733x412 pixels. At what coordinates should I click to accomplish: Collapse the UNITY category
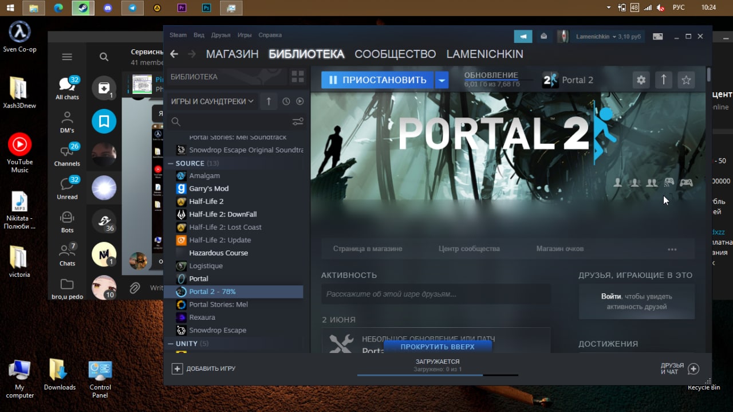click(171, 344)
